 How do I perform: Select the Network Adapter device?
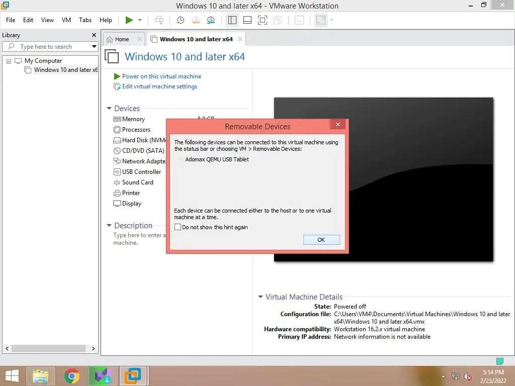pyautogui.click(x=140, y=161)
